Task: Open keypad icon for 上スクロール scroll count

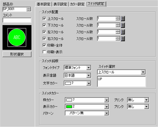Action: coord(123,18)
